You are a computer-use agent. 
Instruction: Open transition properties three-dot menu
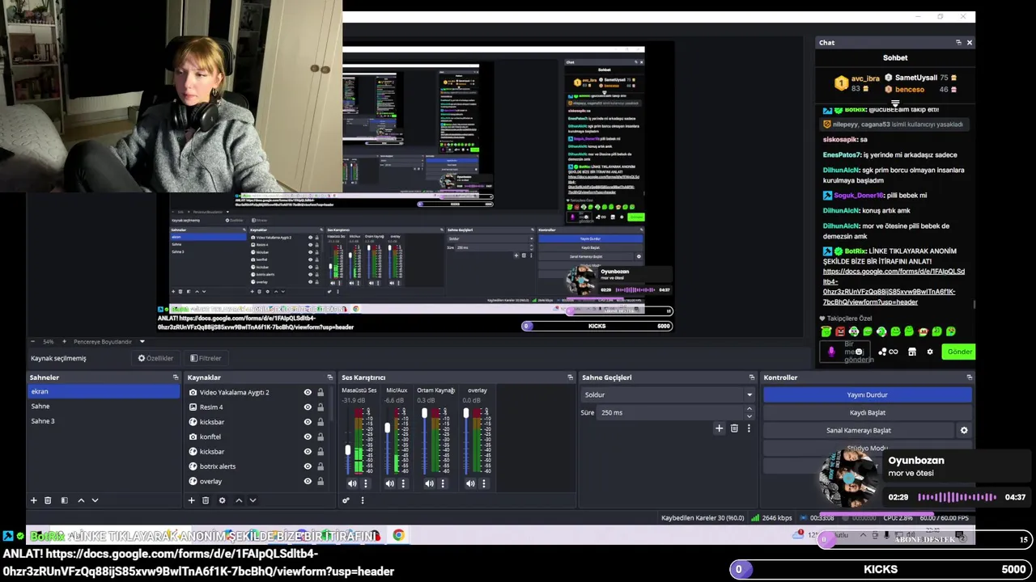[x=749, y=428]
